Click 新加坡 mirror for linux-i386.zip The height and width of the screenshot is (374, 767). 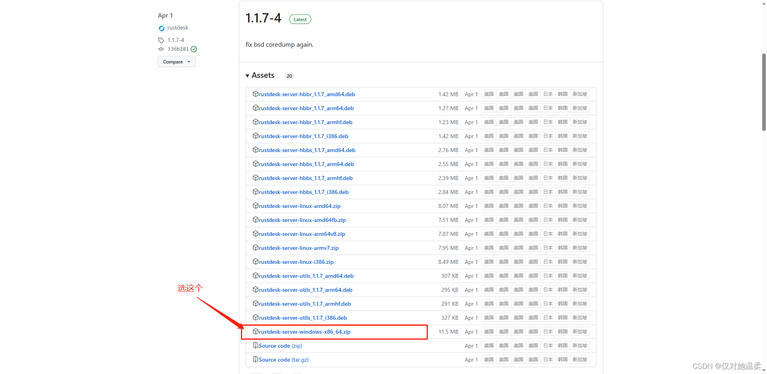click(580, 262)
